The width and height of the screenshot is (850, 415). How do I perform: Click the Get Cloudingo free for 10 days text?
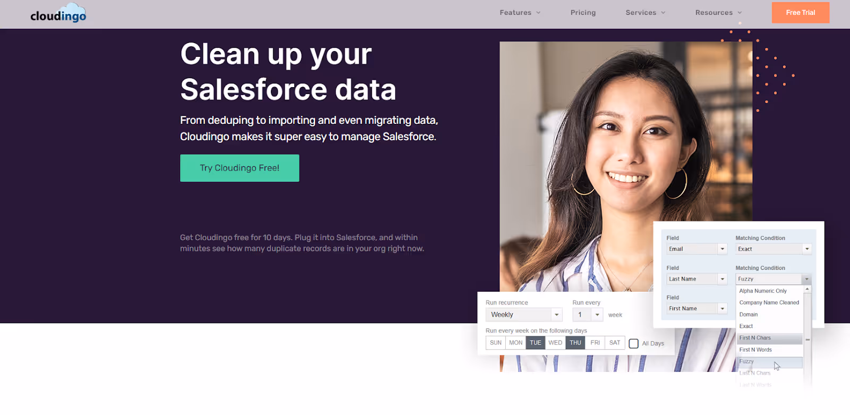tap(302, 243)
